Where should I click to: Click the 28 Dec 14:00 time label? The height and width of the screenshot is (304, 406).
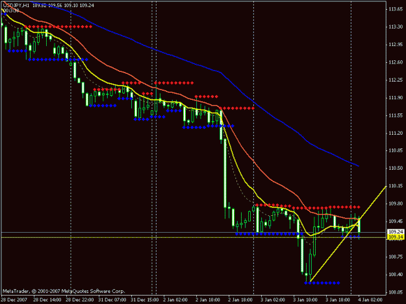point(47,299)
